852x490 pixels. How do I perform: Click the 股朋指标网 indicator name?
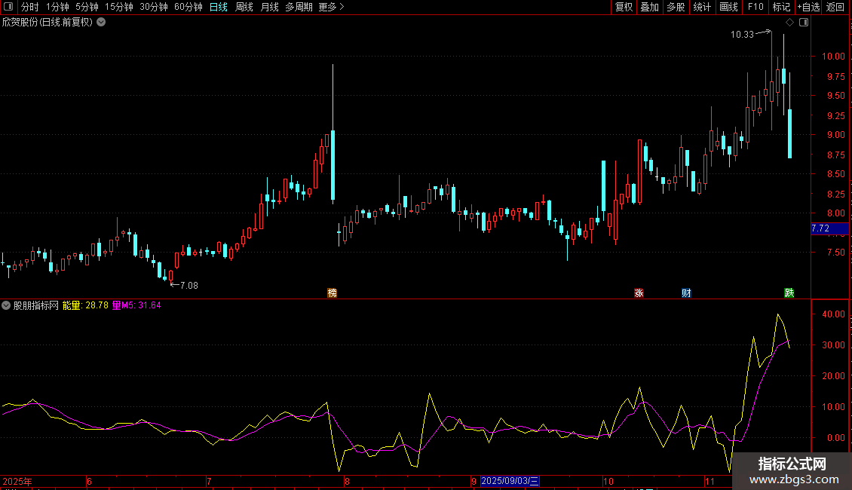pos(36,305)
